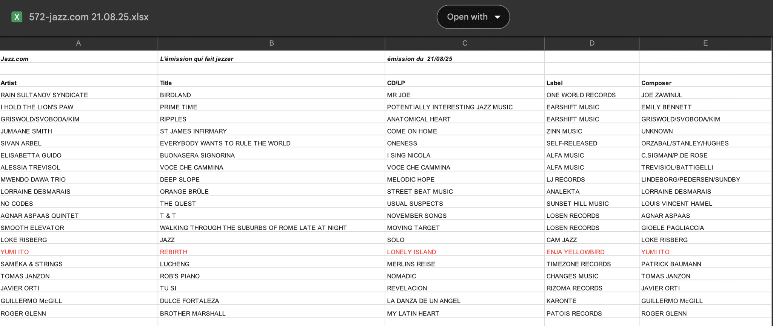Select 'C.SIGMAN/P.DE ROSE' composer cell
This screenshot has width=773, height=326.
[705, 154]
